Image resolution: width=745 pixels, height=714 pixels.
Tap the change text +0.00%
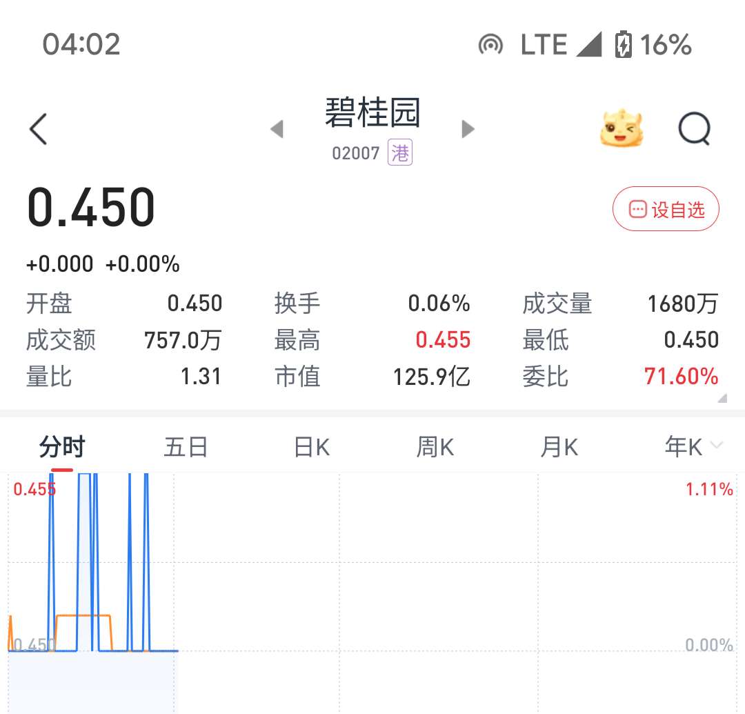point(143,264)
